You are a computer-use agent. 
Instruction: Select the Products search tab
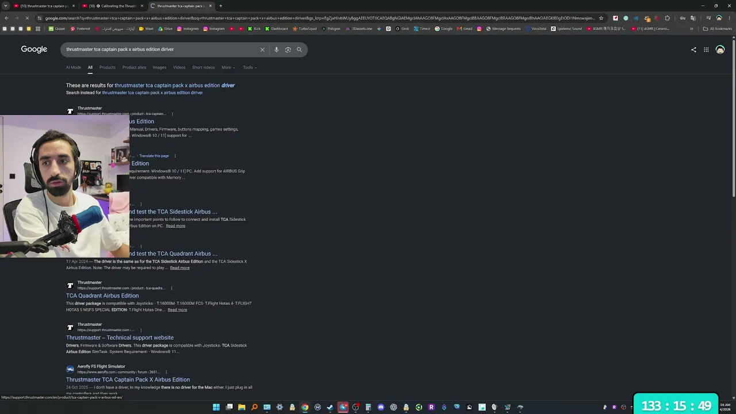click(108, 67)
